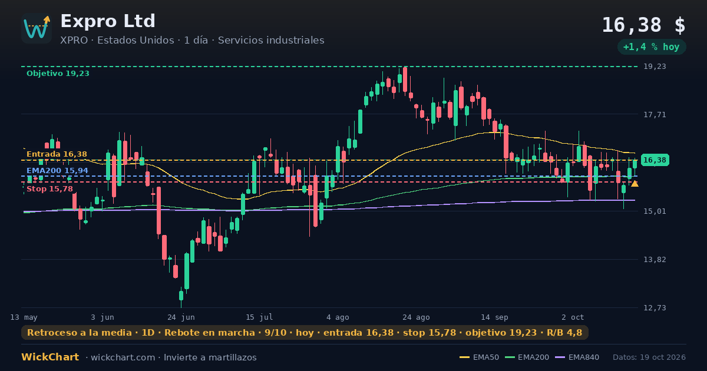The image size is (707, 371).
Task: Click the orange triangle signal marker
Action: pyautogui.click(x=635, y=184)
